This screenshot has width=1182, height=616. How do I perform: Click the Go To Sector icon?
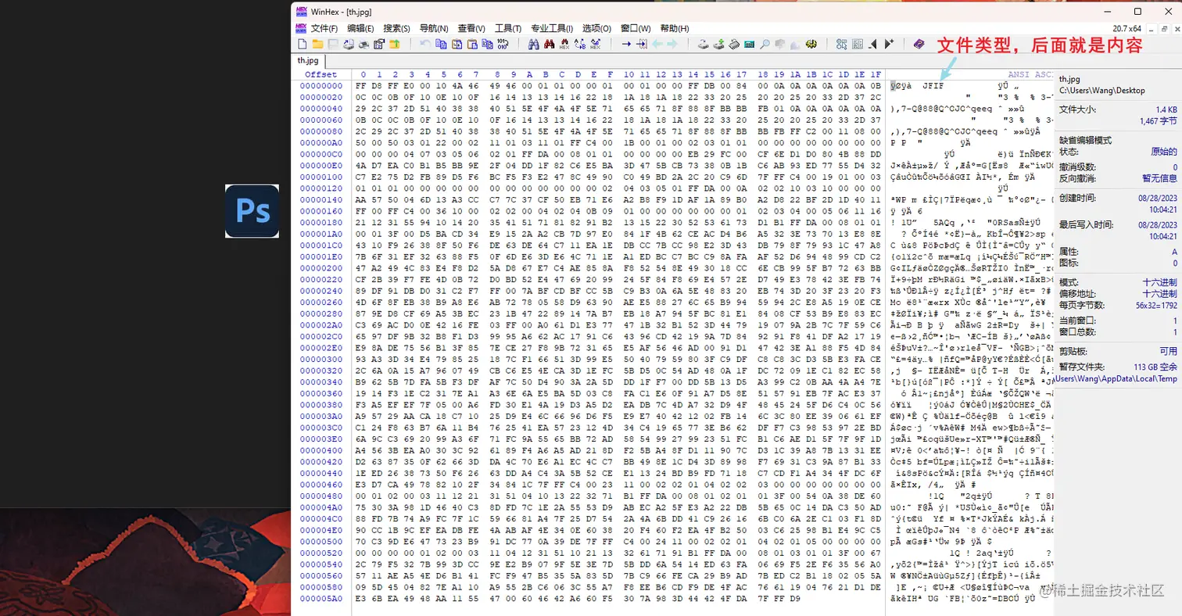coord(642,44)
